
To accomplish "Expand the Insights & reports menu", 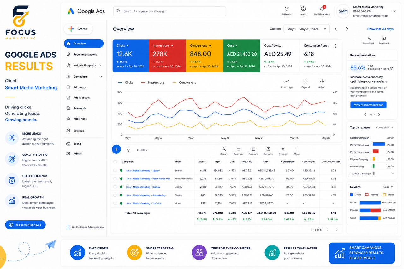I will point(101,65).
